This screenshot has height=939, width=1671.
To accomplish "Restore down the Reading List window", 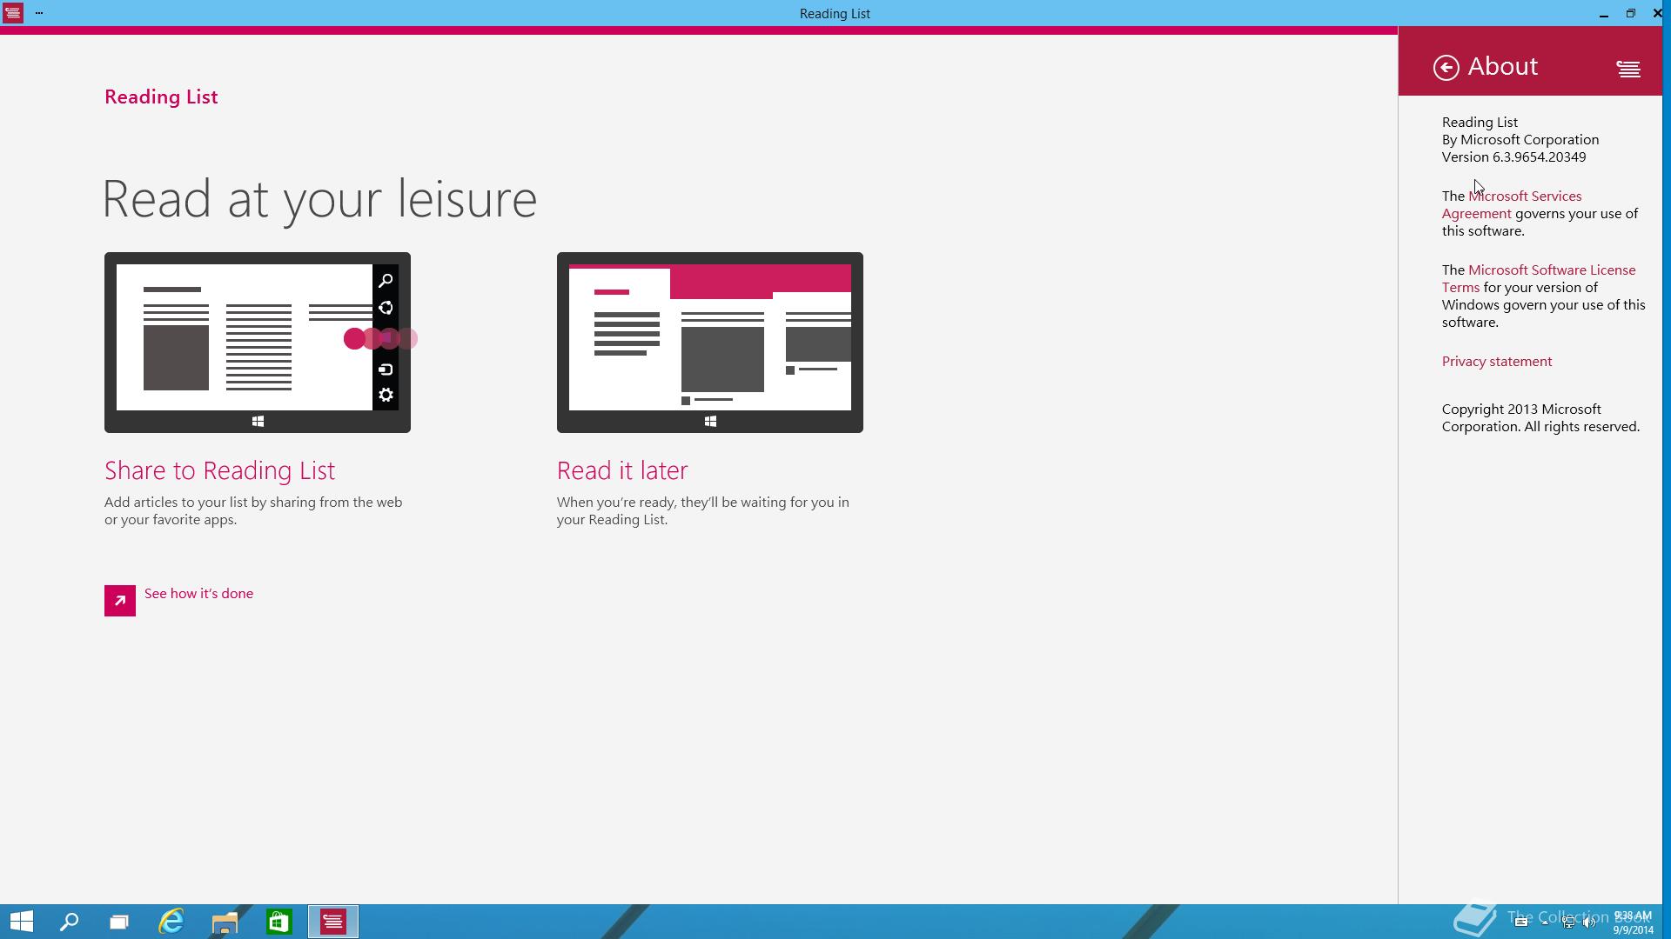I will click(1630, 14).
